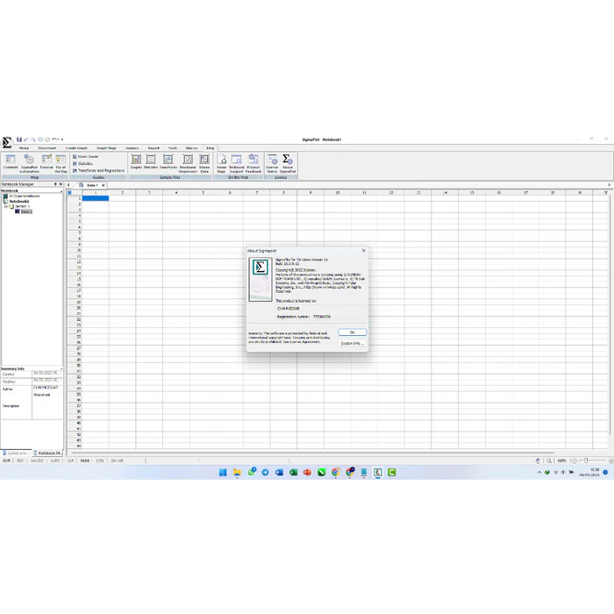Check the License Status
The image size is (614, 614).
tap(272, 163)
